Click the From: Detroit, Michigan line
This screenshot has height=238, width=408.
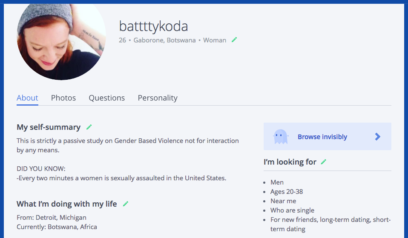pos(52,218)
